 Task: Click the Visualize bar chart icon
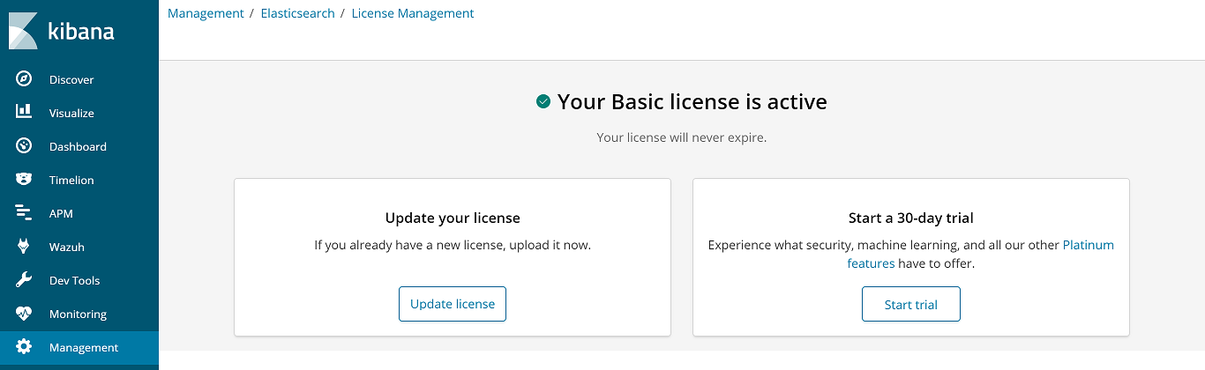(x=24, y=112)
